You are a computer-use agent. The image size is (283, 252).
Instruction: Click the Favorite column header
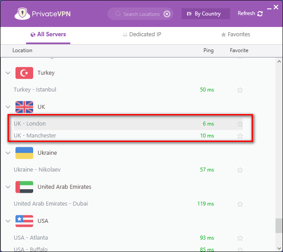[239, 50]
